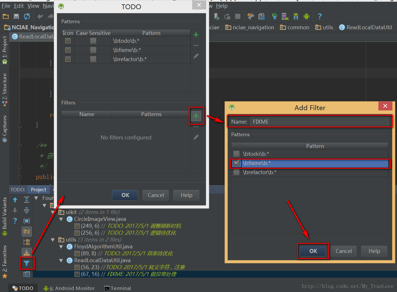
Task: Open the Edit menu
Action: [x=19, y=6]
